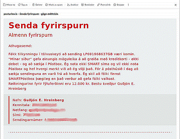Close the email message view
Viewport: 180px width, 139px height.
coord(175,5)
